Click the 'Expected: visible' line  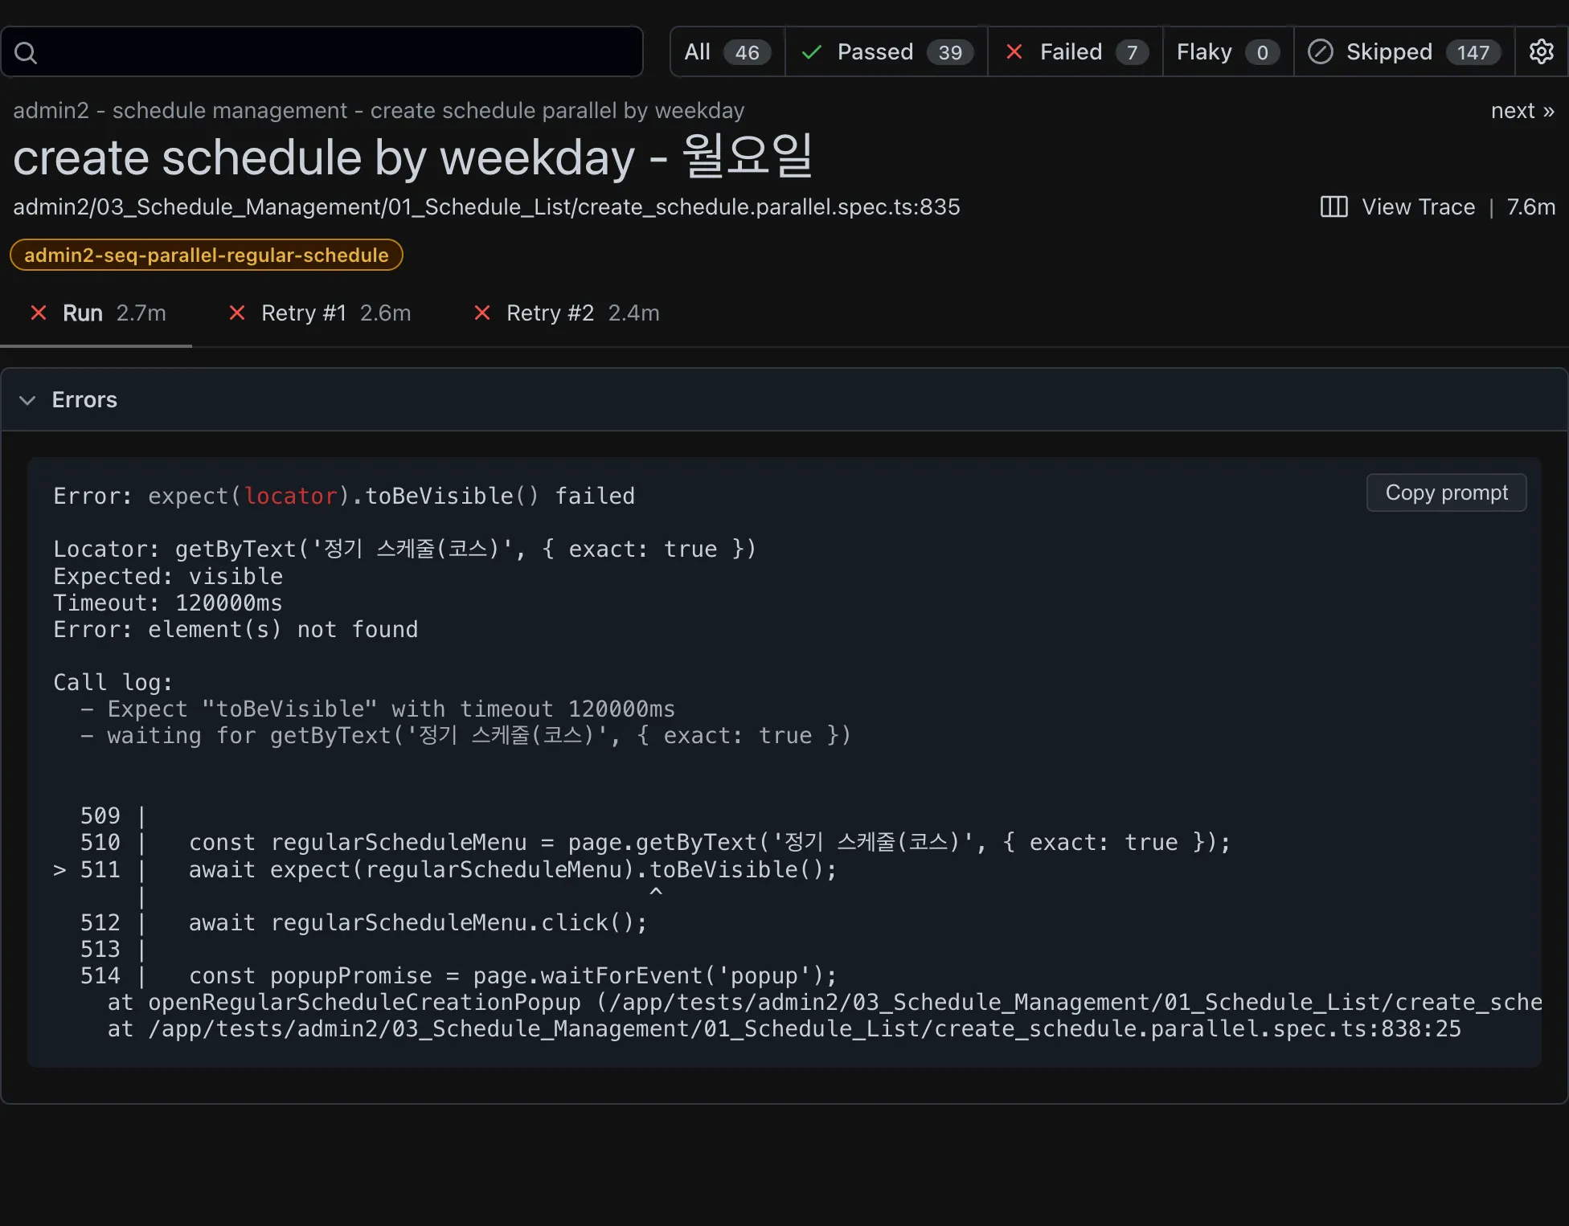(168, 577)
